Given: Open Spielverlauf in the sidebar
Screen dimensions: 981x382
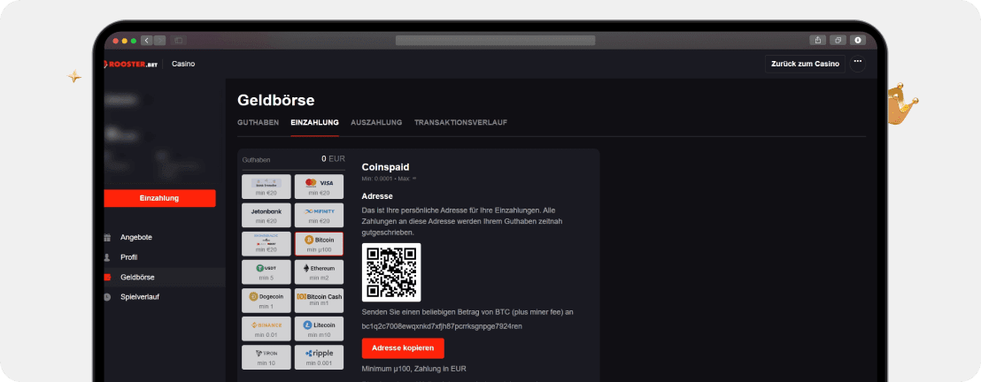Looking at the screenshot, I should [140, 296].
